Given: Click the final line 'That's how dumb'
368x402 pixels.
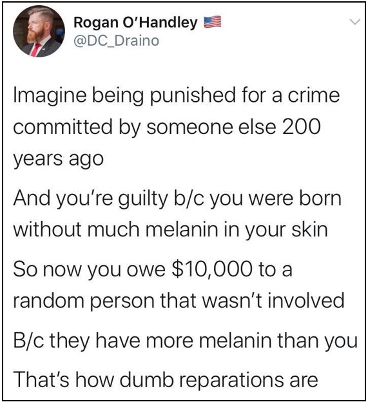Looking at the screenshot, I should (166, 380).
